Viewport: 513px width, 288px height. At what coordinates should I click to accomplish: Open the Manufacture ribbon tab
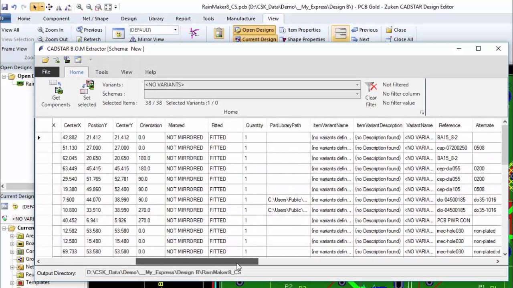(x=241, y=18)
